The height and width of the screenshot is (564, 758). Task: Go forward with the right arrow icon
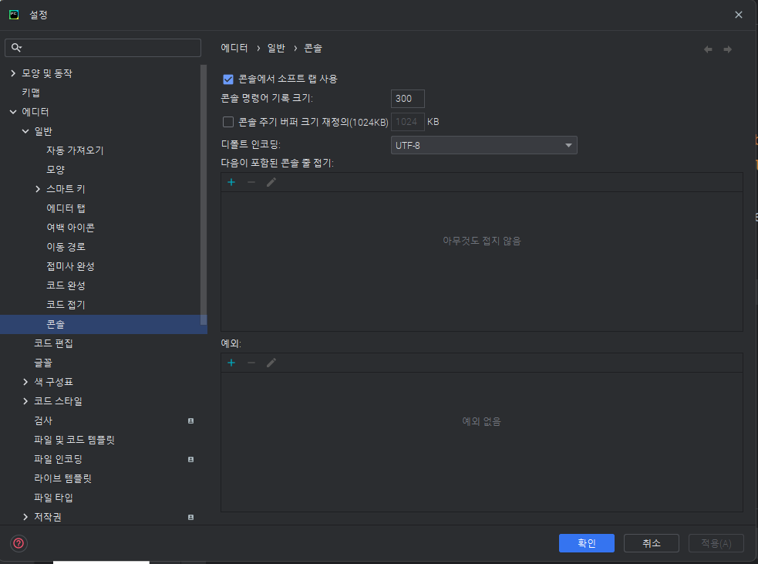point(727,49)
